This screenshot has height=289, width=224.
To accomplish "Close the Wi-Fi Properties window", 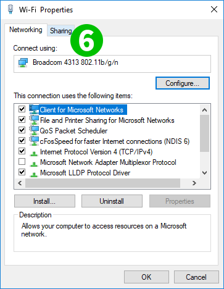I will (x=214, y=9).
